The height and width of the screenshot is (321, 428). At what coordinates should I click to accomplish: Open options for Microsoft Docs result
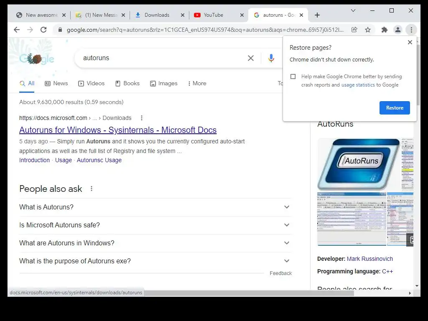(x=141, y=118)
